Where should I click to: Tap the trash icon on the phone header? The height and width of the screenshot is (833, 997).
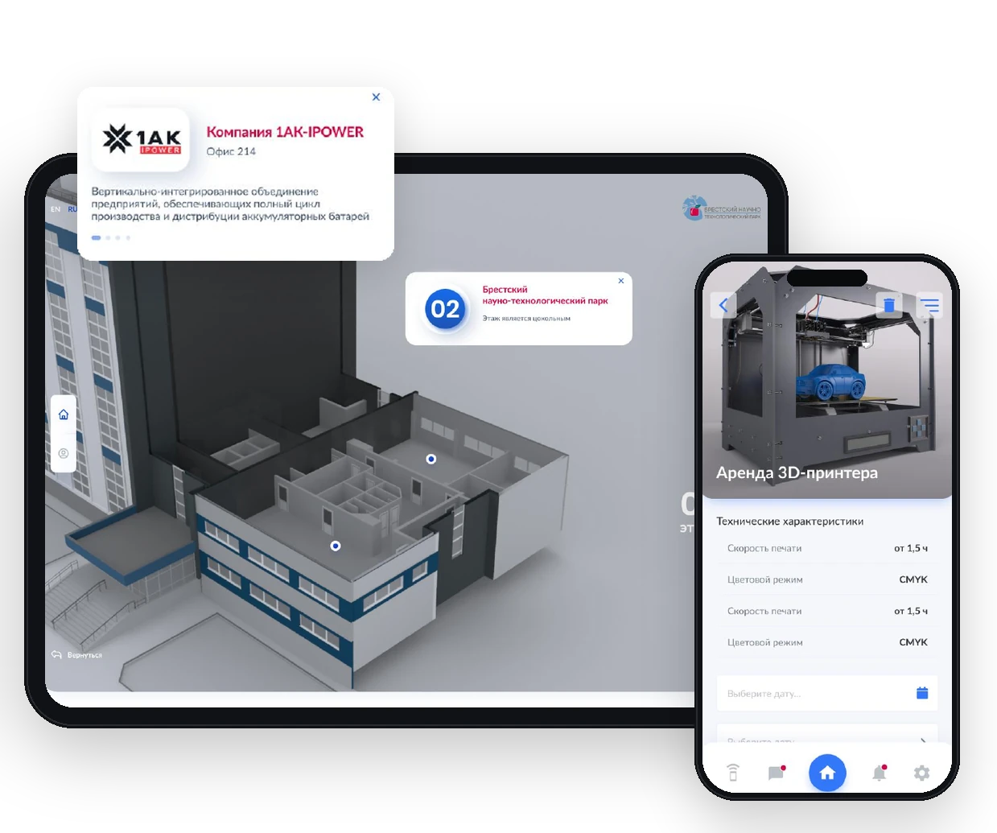pos(889,305)
